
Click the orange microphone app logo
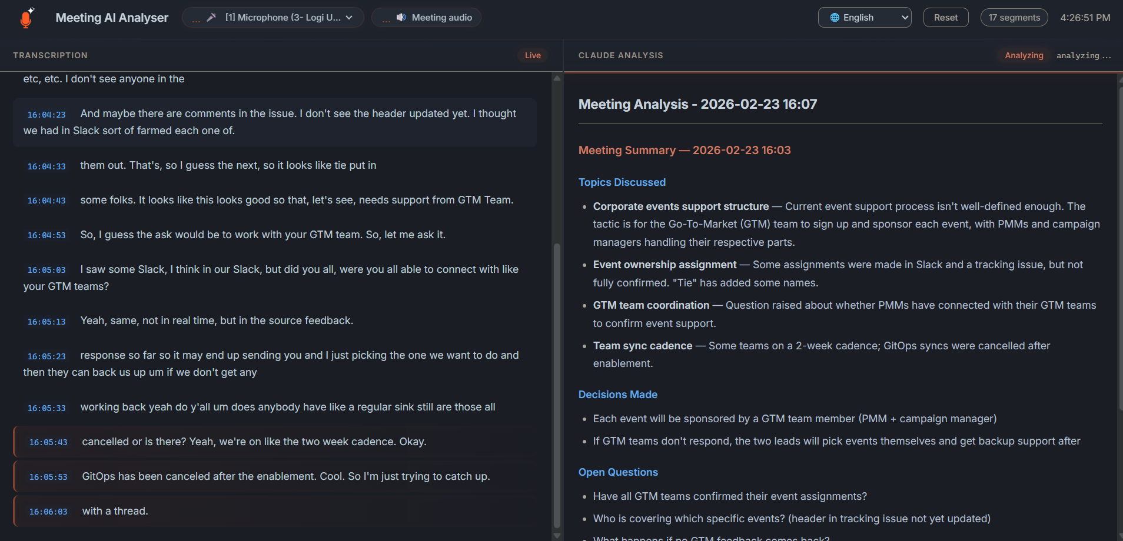(x=26, y=18)
